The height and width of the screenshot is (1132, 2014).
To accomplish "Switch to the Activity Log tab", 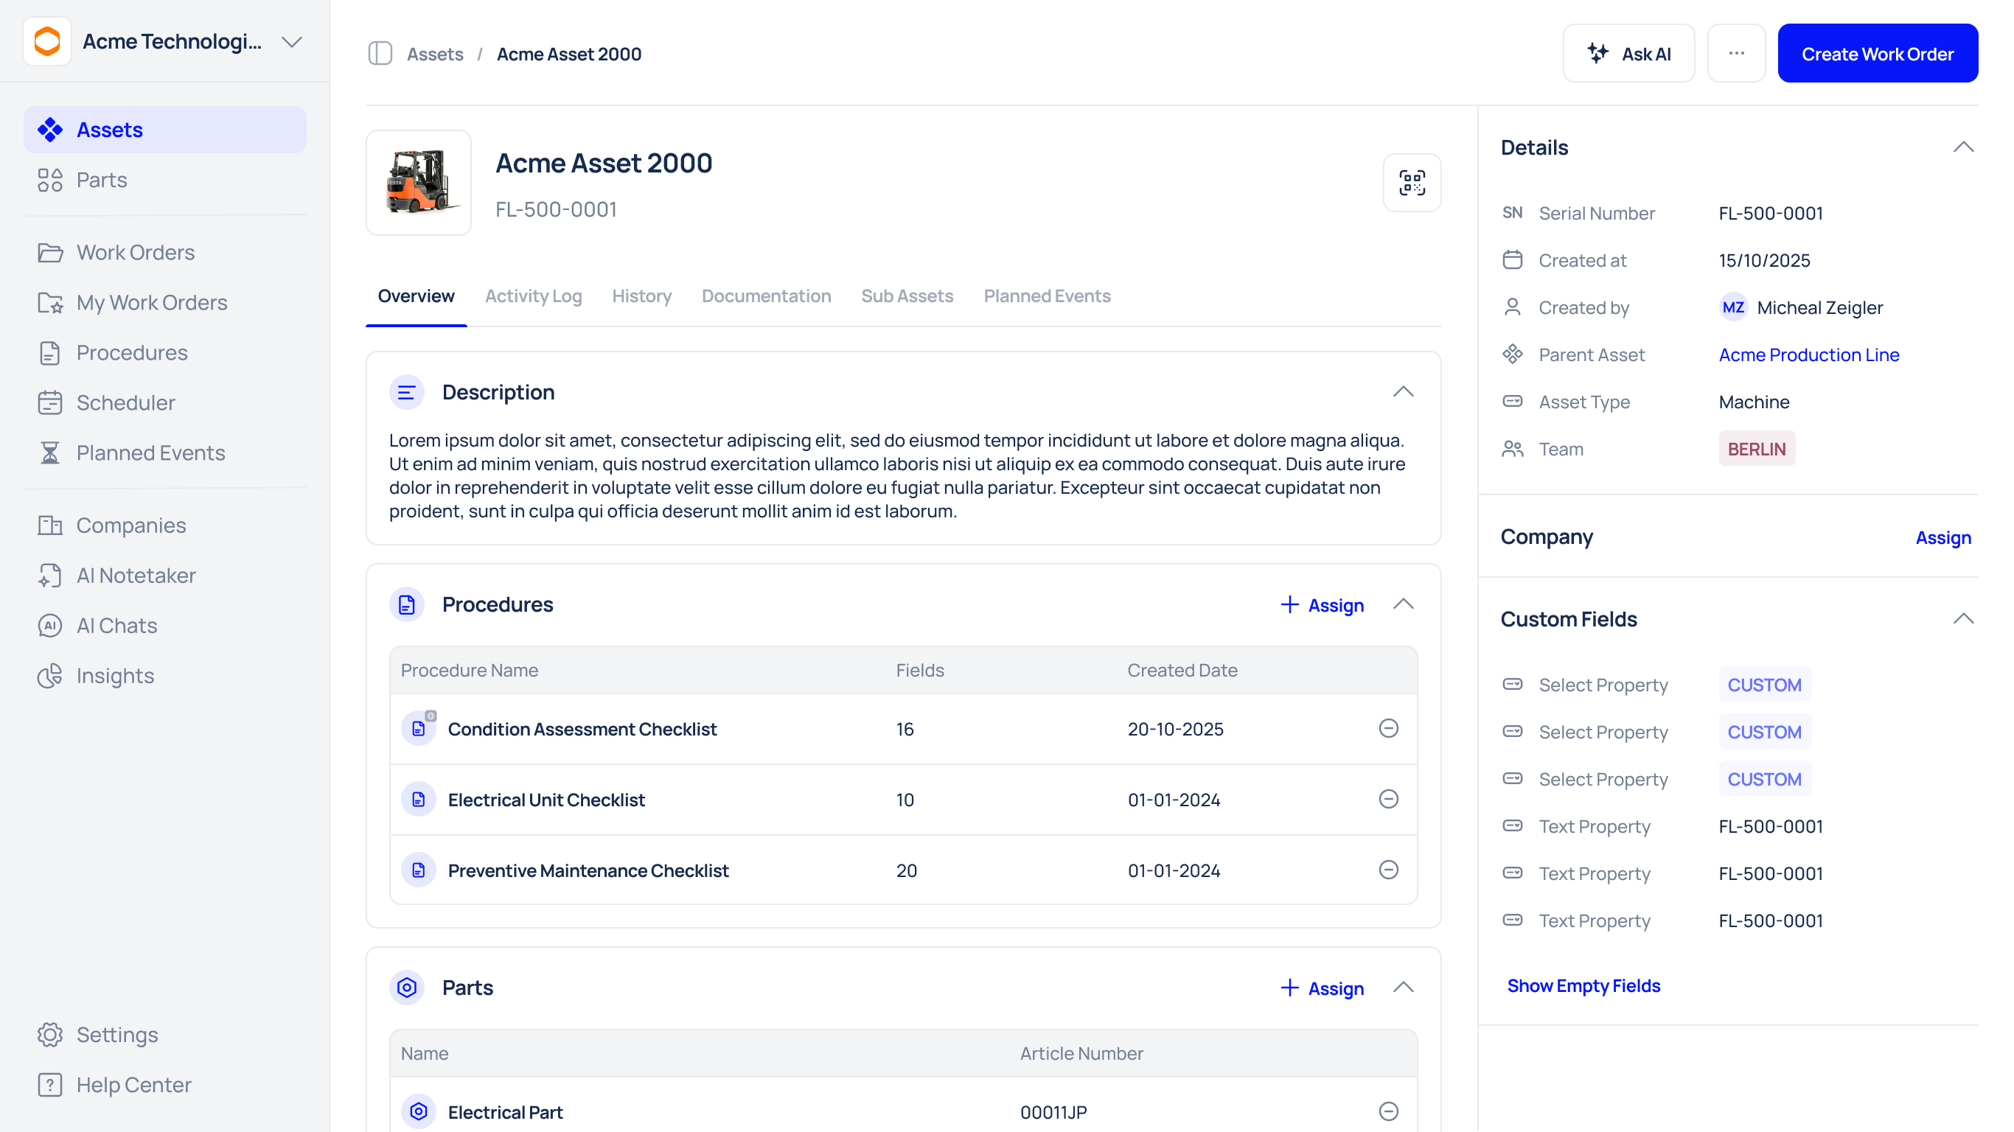I will point(532,296).
